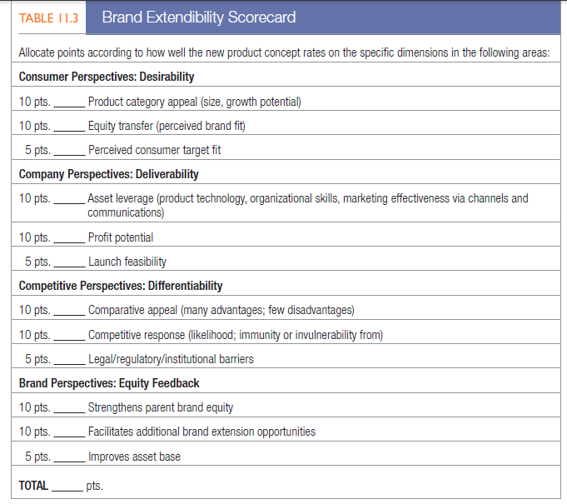Click the blank before Product category appeal
Screen dimensions: 567x504
pos(69,102)
